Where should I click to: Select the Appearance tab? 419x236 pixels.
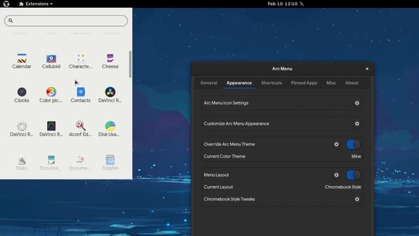[x=239, y=83]
